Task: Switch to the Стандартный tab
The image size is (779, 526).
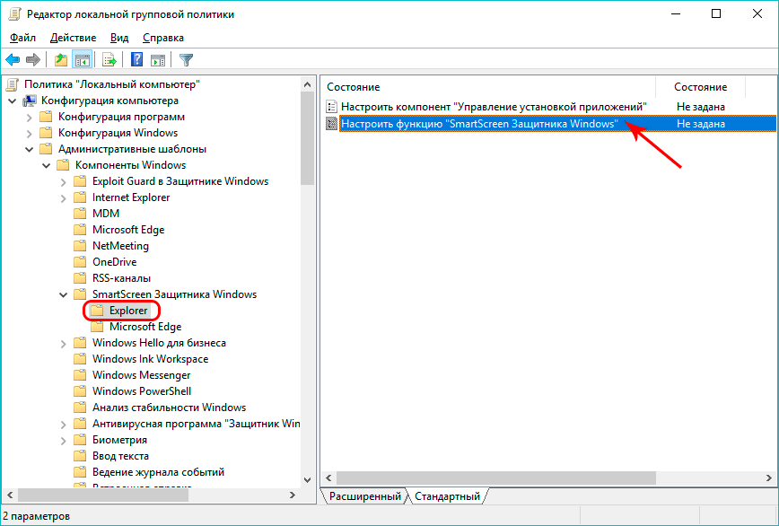Action: pos(447,496)
